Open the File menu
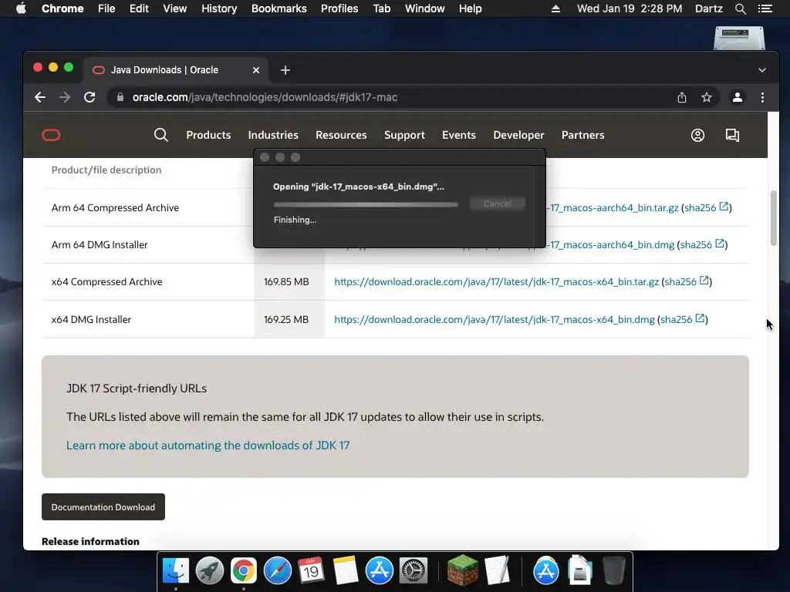 (x=106, y=8)
